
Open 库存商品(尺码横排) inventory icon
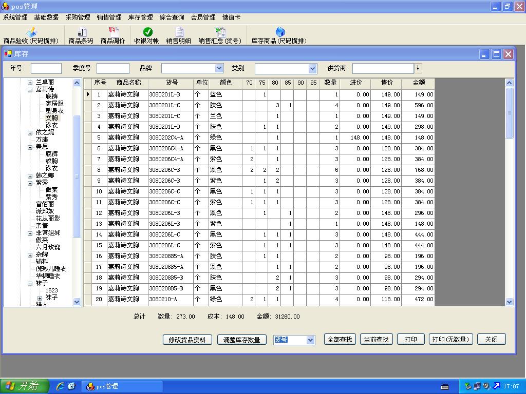[x=279, y=32]
